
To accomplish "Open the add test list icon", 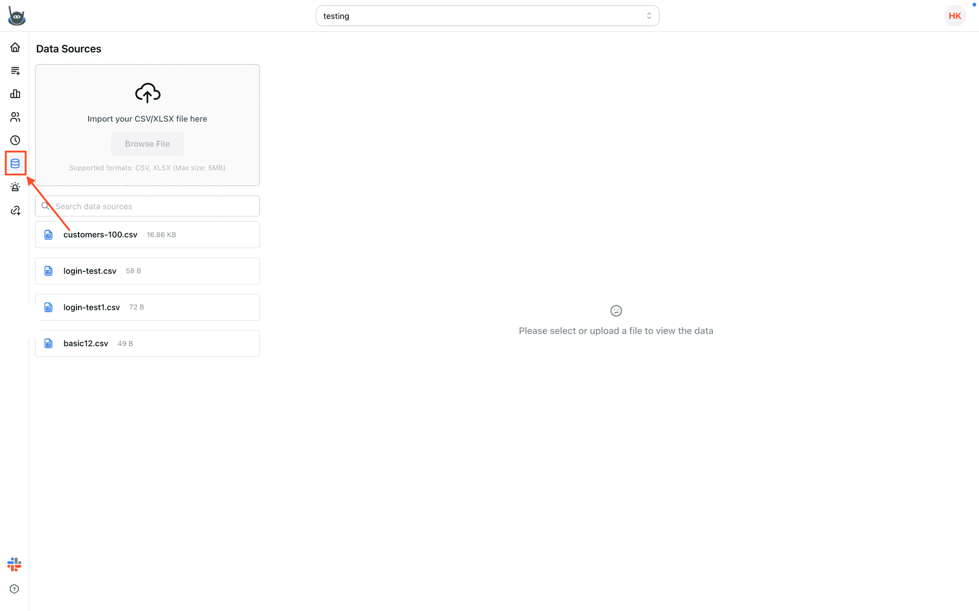I will 15,71.
